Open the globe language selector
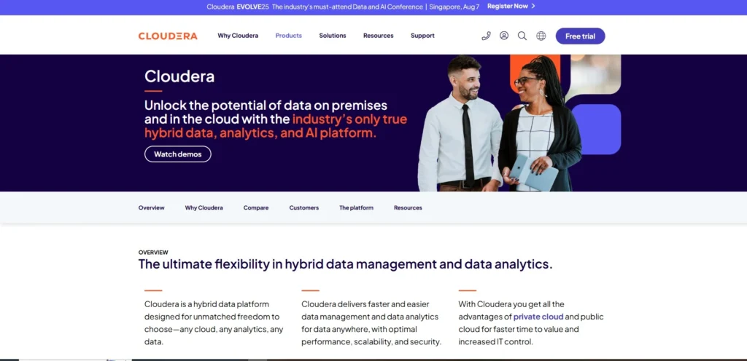The image size is (747, 361). [541, 36]
